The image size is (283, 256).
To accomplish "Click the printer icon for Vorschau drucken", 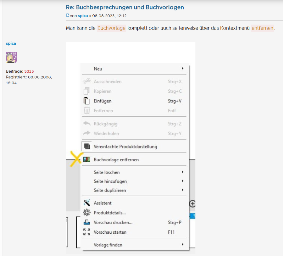I will [86, 223].
